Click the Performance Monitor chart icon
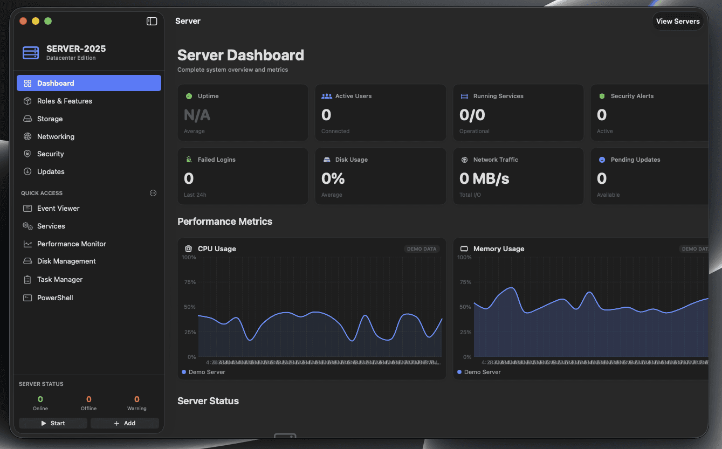 pyautogui.click(x=27, y=244)
